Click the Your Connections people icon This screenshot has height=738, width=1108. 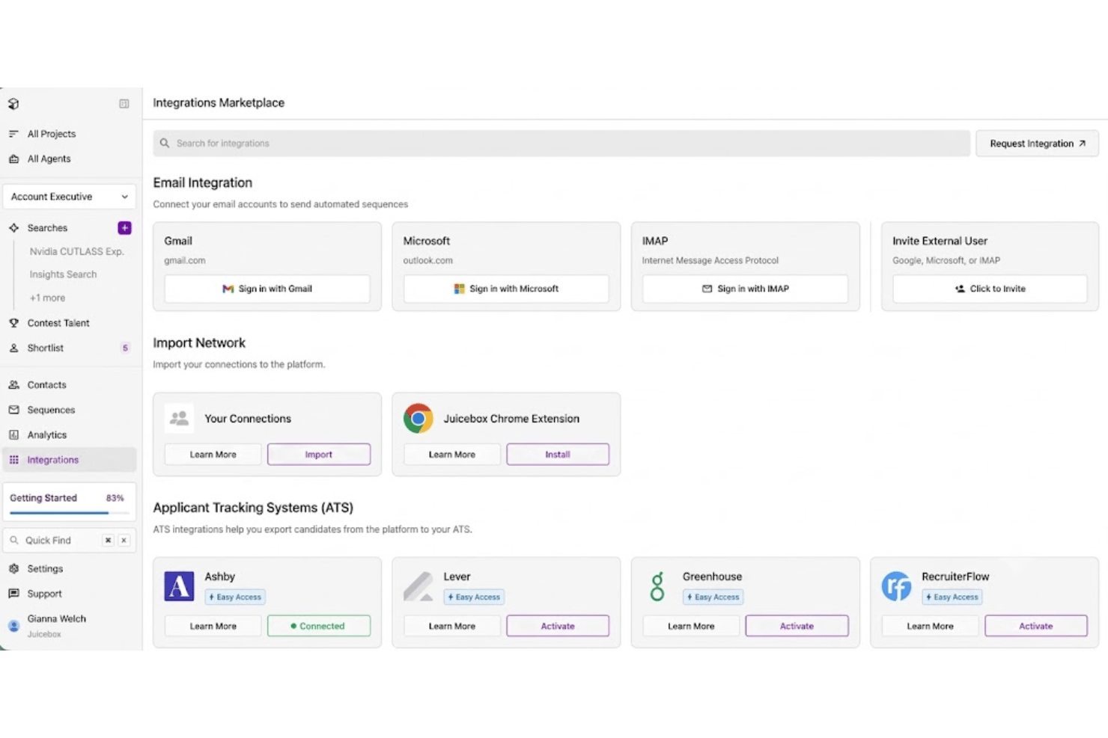pyautogui.click(x=179, y=419)
